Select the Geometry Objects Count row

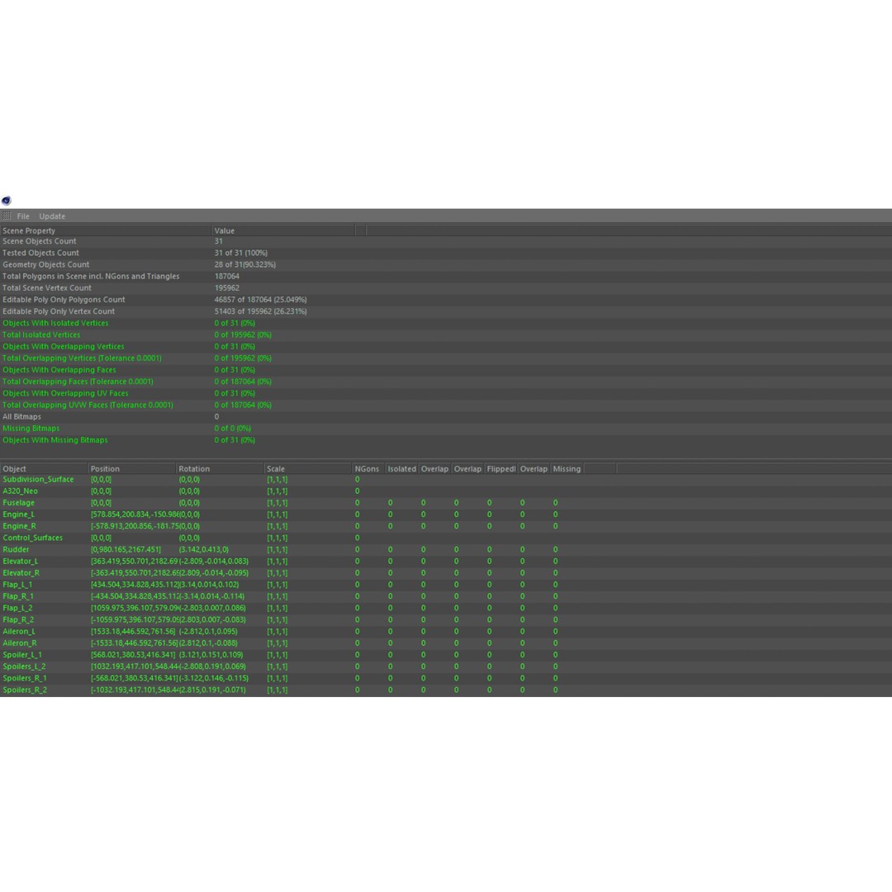pyautogui.click(x=446, y=264)
